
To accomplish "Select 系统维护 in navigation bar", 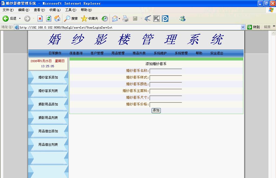I will pos(160,53).
